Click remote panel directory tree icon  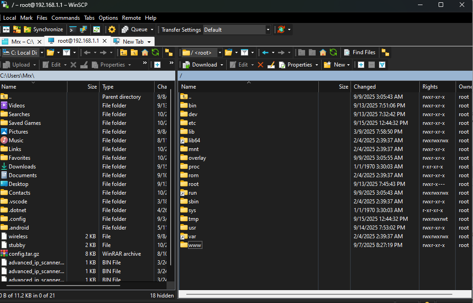(x=385, y=53)
